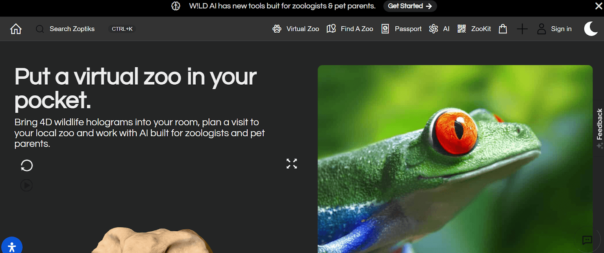Screen dimensions: 604x253
Task: Click the shopping bag icon
Action: coord(503,29)
